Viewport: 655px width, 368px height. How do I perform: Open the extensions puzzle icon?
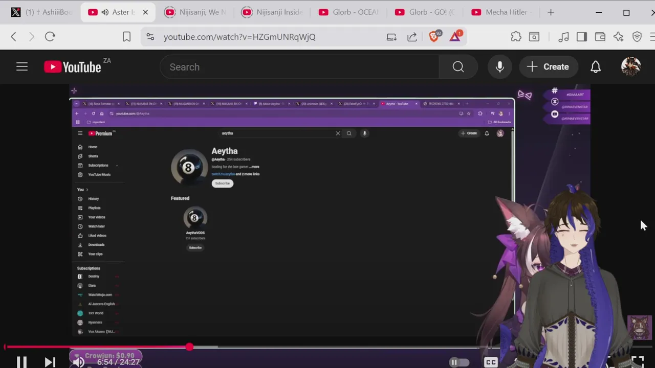(516, 37)
